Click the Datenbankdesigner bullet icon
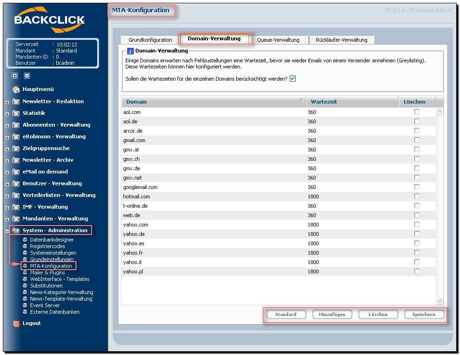The width and height of the screenshot is (460, 355). [x=25, y=240]
